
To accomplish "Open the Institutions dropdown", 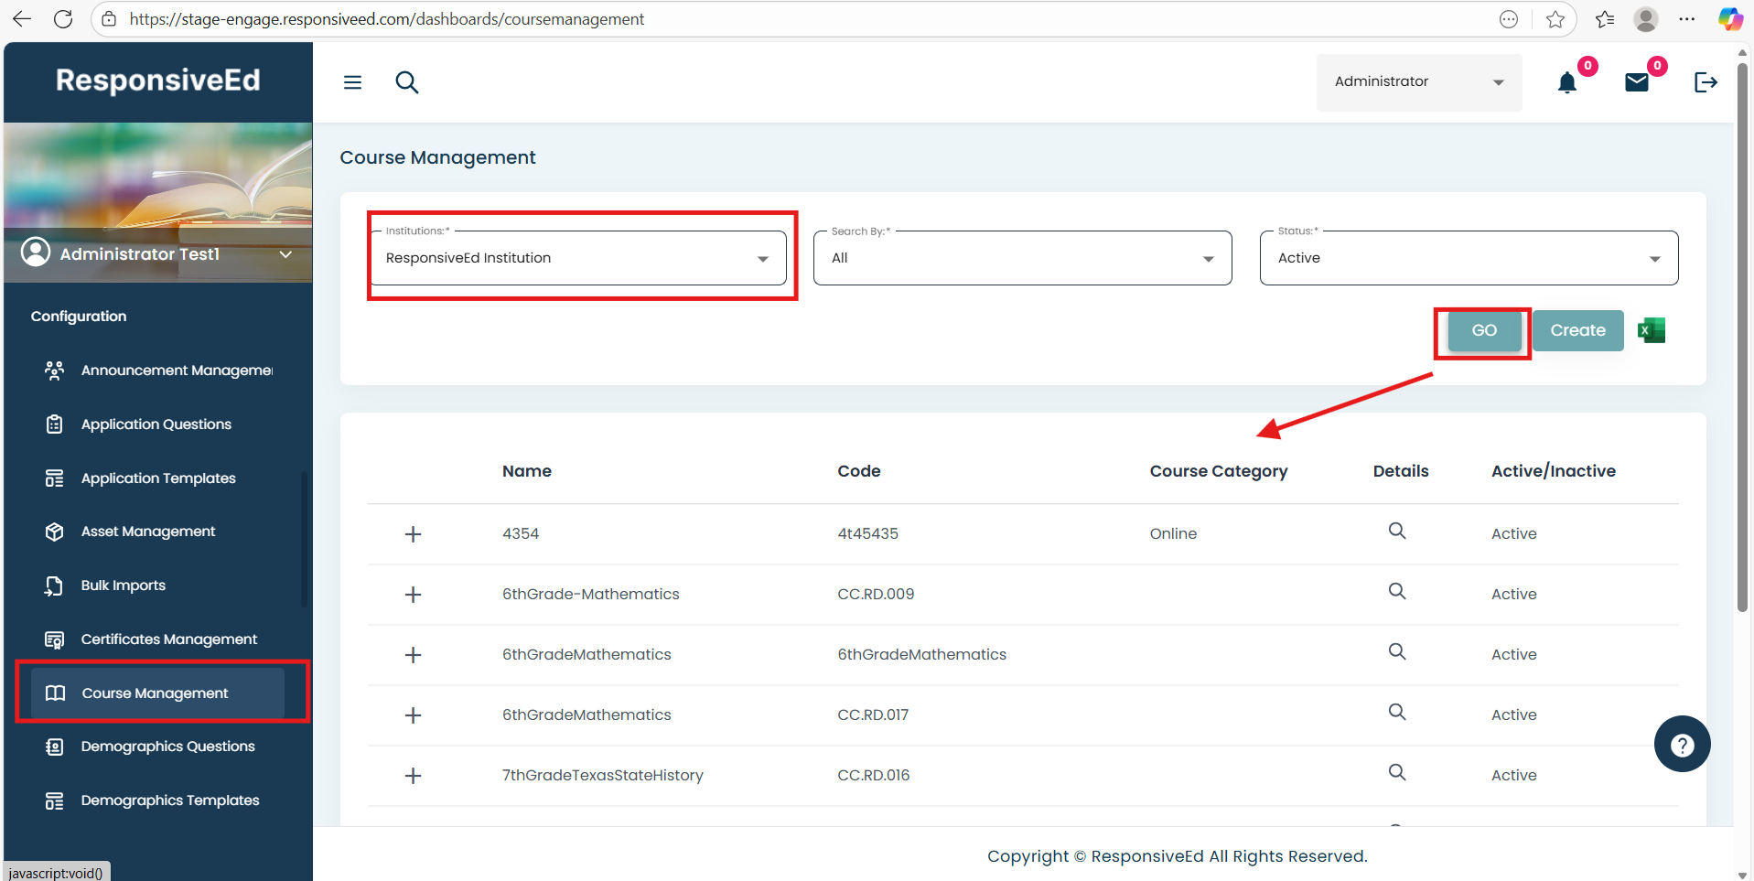I will 578,258.
